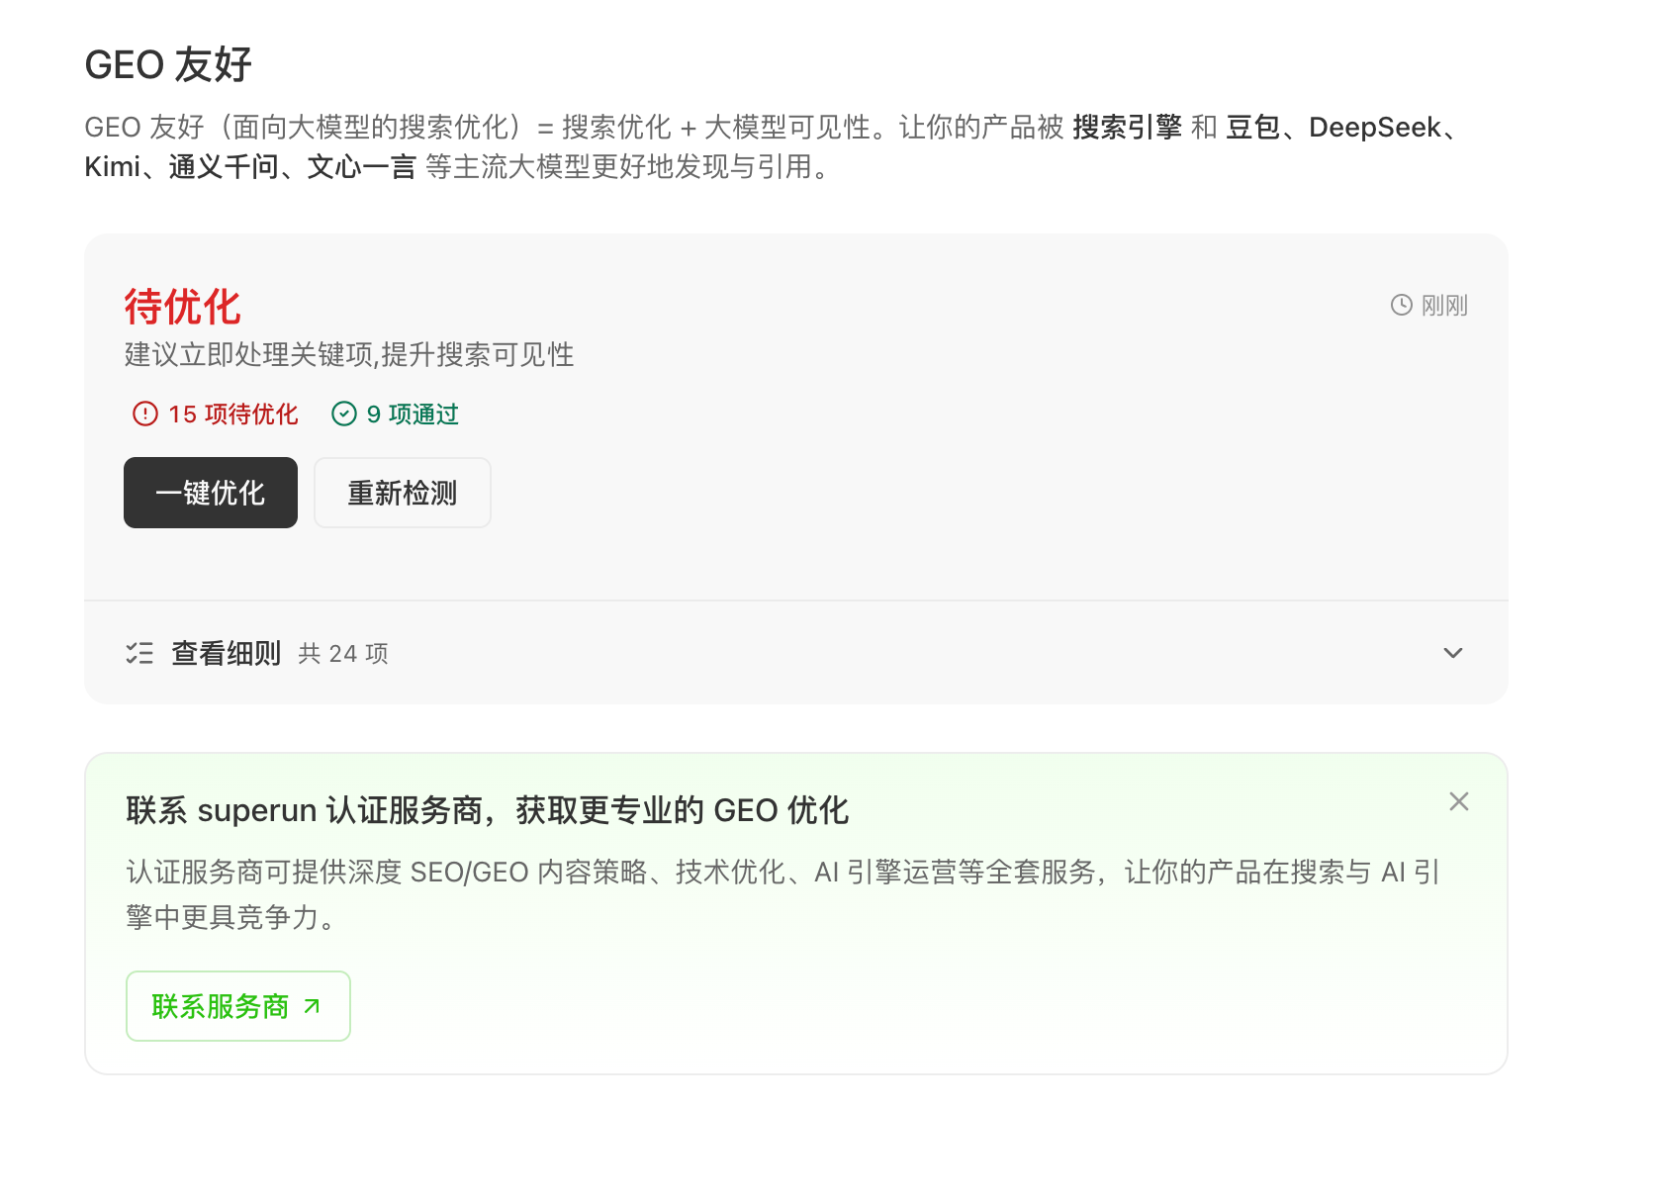Viewport: 1656px width, 1201px height.
Task: Click the green checkmark circle icon
Action: click(x=344, y=414)
